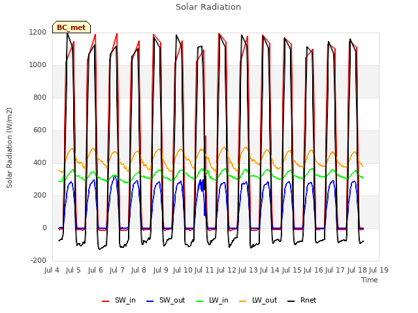Viewport: 418px width, 313px height.
Task: Click the 600 y-axis tick label
Action: point(40,130)
